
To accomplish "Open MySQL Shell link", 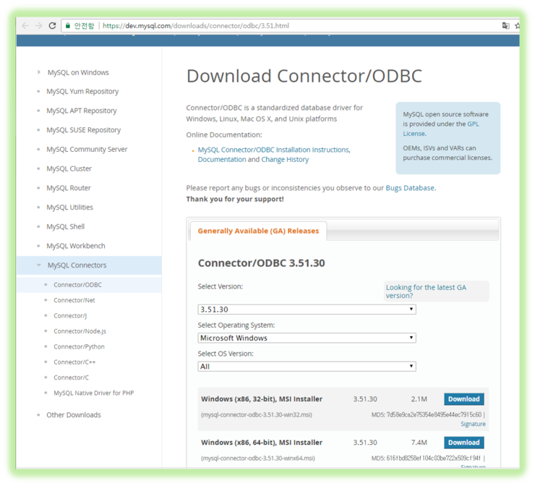I will pyautogui.click(x=66, y=226).
